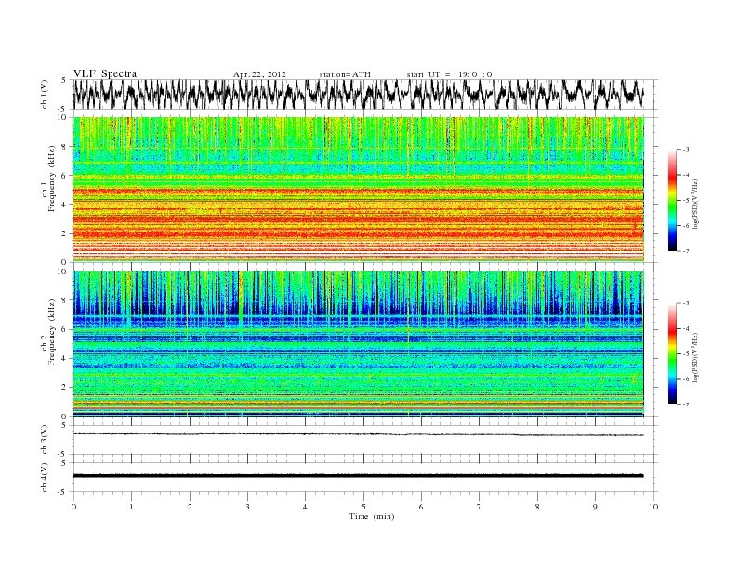Screen dimensions: 736x569
Task: Click the "4" minute time tick label
Action: (x=305, y=507)
